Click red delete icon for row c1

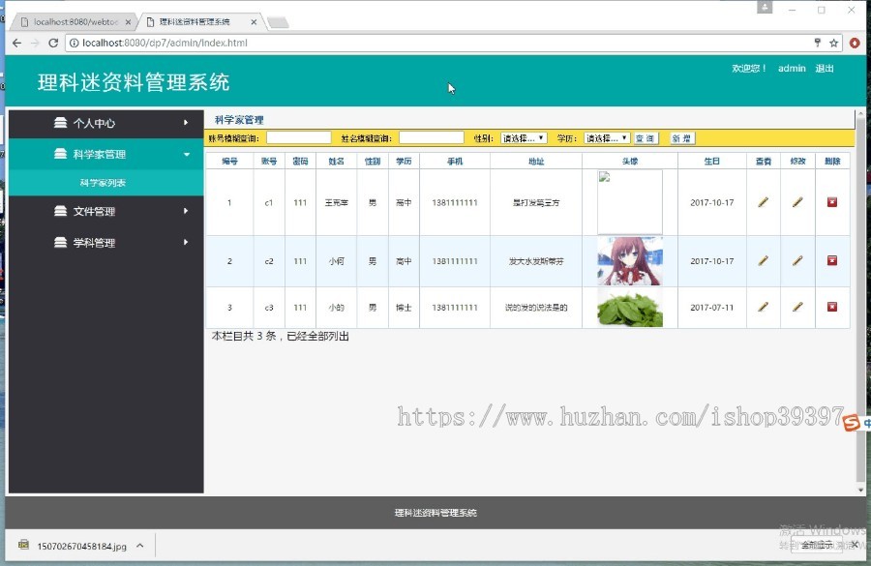tap(832, 202)
